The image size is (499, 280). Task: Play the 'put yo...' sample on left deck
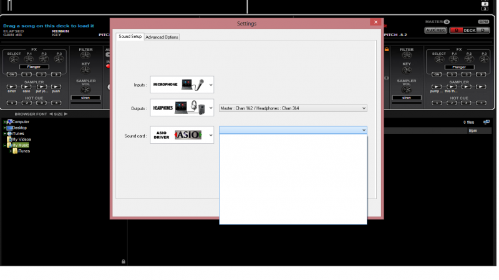pos(41,86)
